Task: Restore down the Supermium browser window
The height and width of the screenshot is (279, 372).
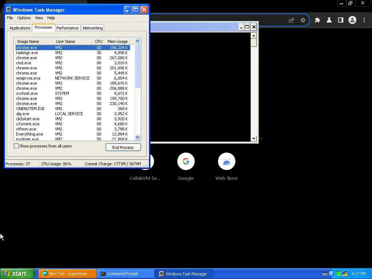Action: click(x=351, y=3)
